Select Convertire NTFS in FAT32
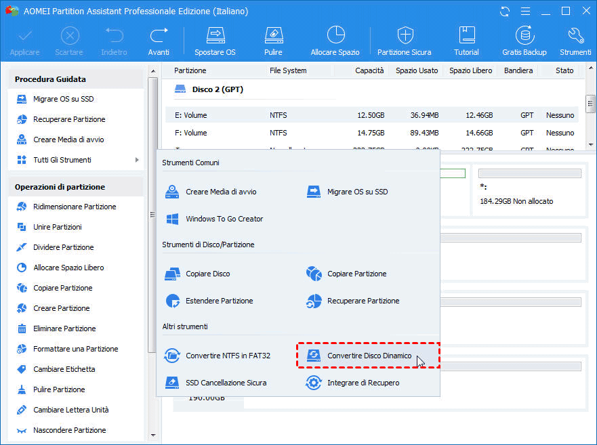 point(228,356)
